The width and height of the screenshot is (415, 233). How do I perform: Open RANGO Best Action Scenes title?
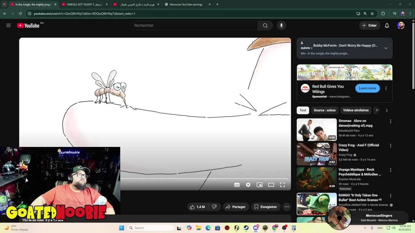coord(360,198)
